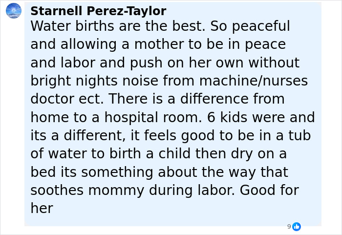The width and height of the screenshot is (342, 235).
Task: Click the word 'peaceful' in the first line
Action: [x=261, y=26]
